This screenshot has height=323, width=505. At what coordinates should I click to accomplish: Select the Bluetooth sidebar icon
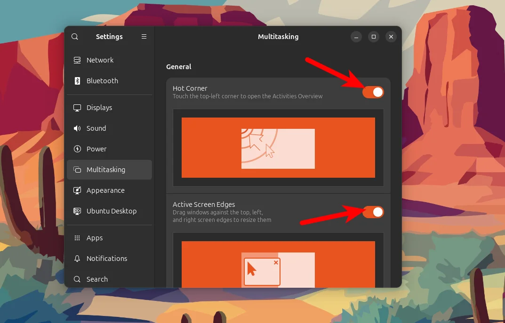(x=77, y=80)
